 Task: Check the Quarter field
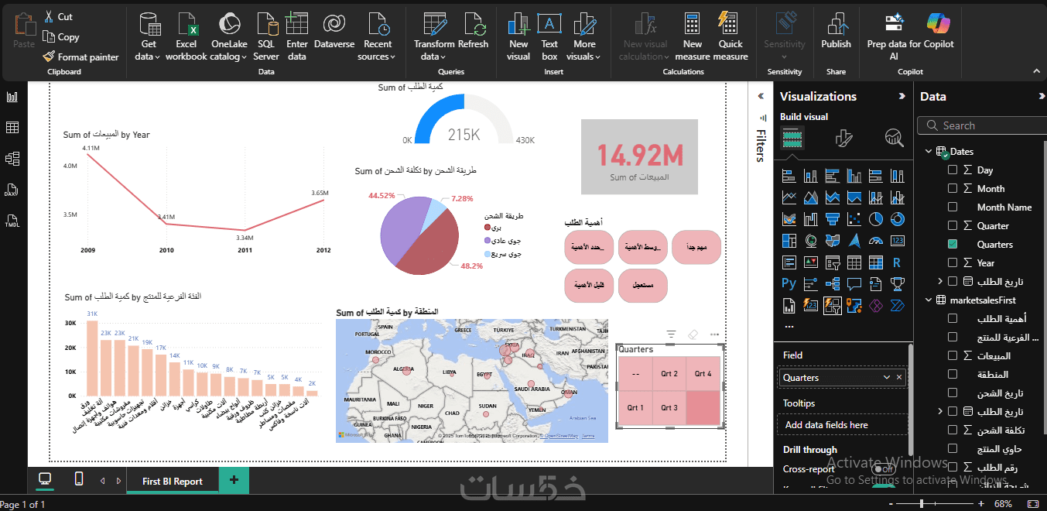coord(953,225)
